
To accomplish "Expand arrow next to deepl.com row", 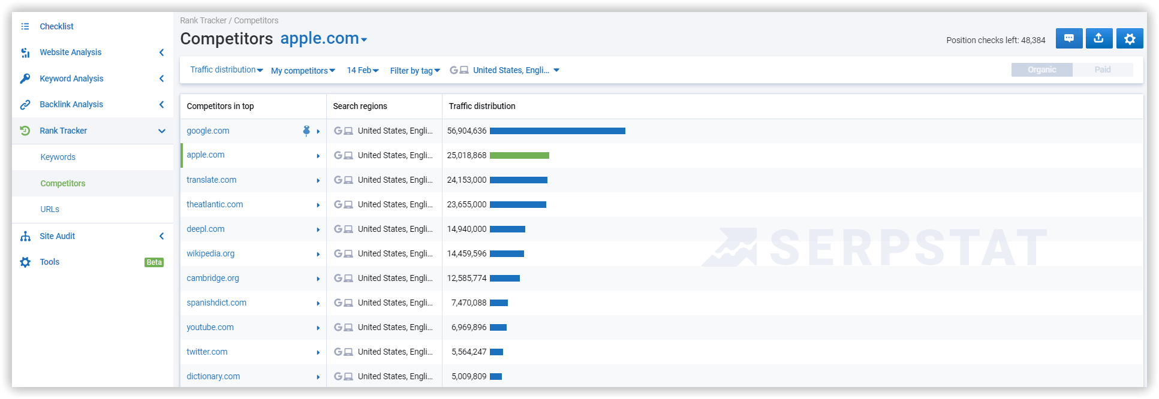I will point(318,229).
